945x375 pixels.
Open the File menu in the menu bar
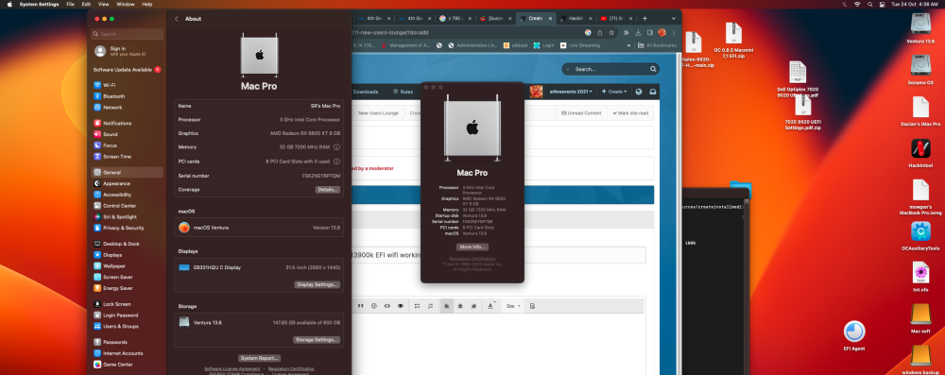71,4
